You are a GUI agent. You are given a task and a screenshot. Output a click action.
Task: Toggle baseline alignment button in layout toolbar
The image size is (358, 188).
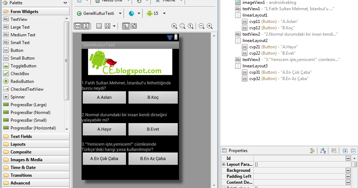[x=126, y=26]
